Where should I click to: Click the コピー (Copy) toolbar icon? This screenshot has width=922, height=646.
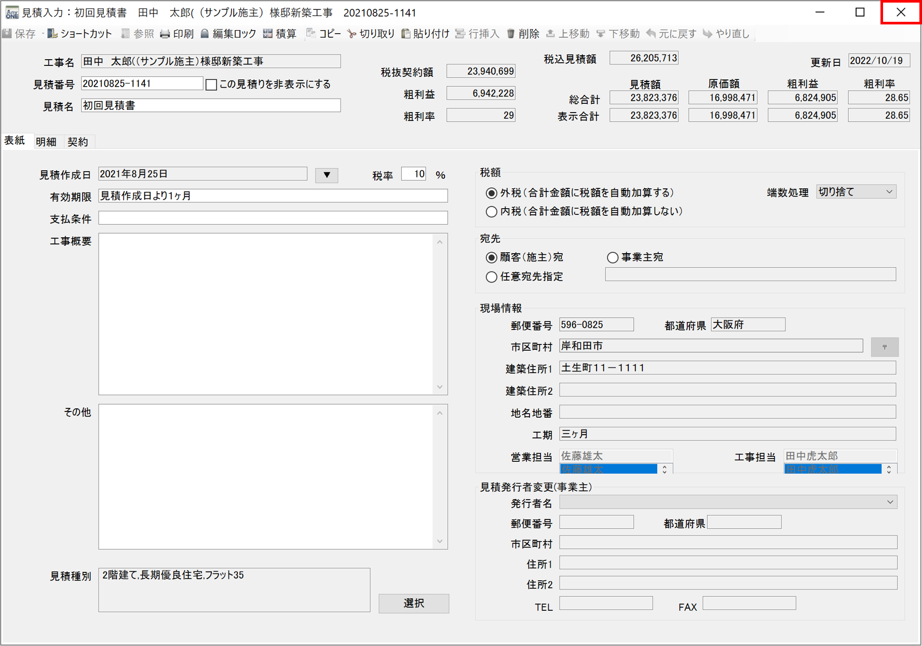pyautogui.click(x=311, y=34)
